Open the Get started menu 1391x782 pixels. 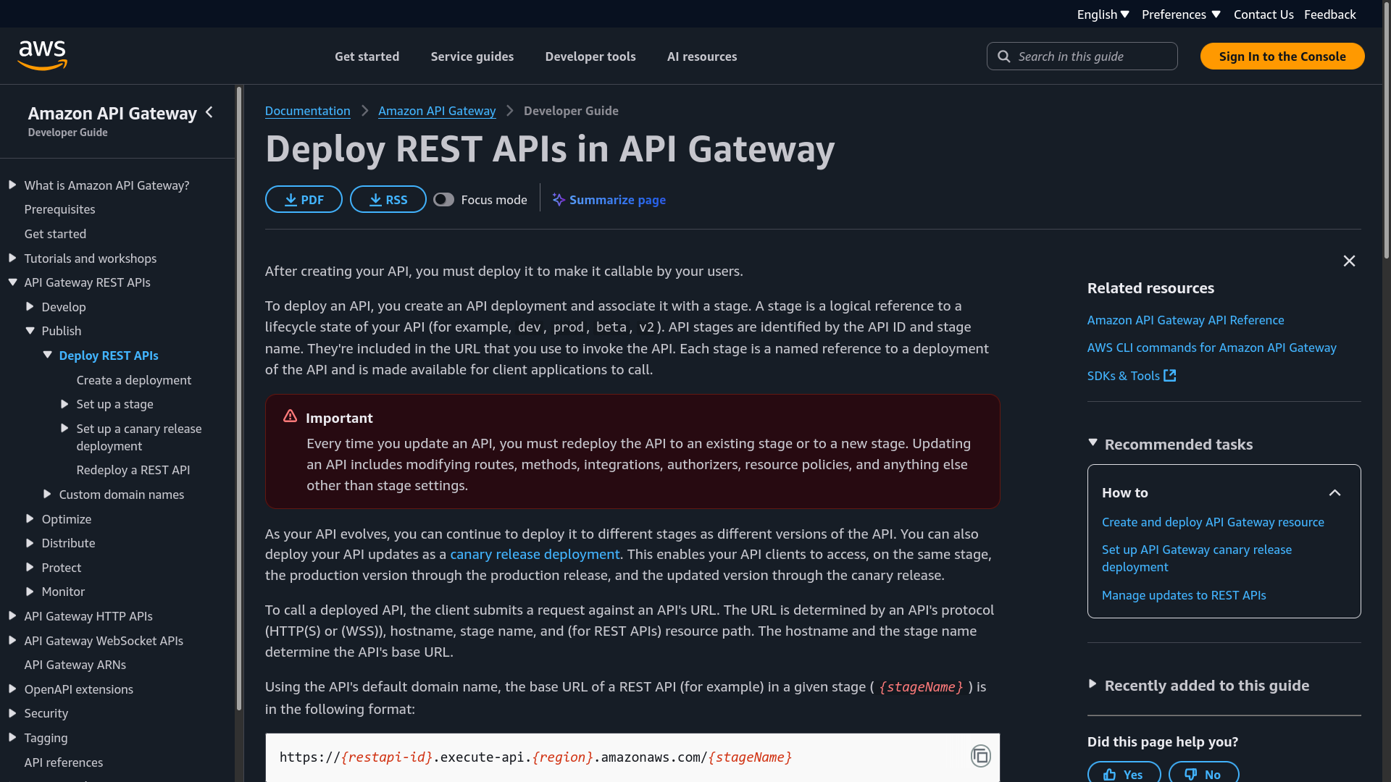367,56
